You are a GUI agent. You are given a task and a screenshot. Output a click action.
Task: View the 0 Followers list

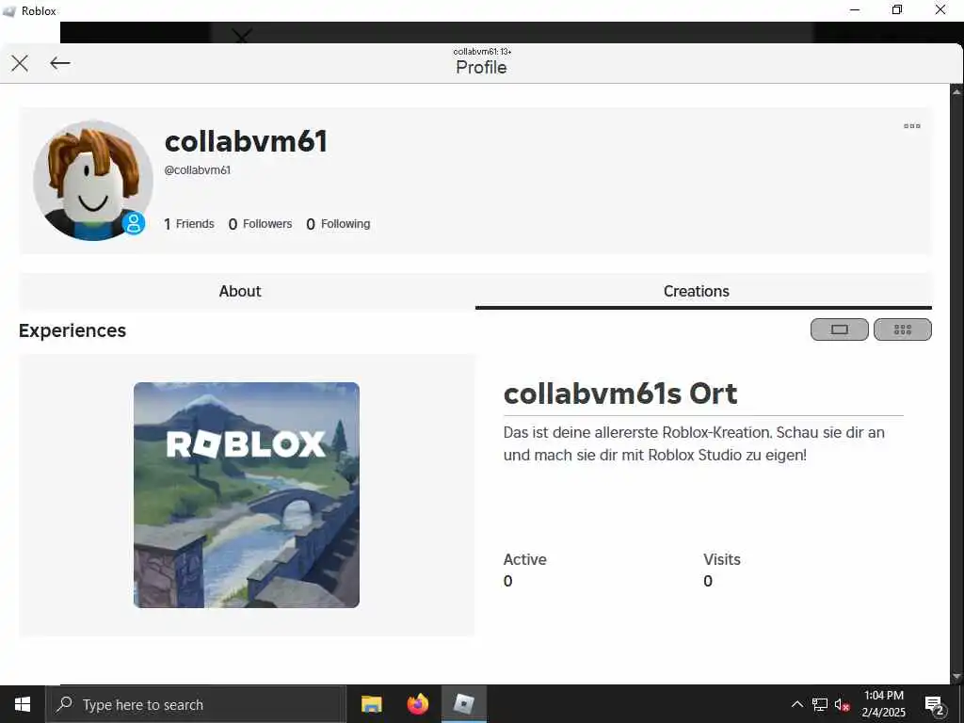(260, 224)
